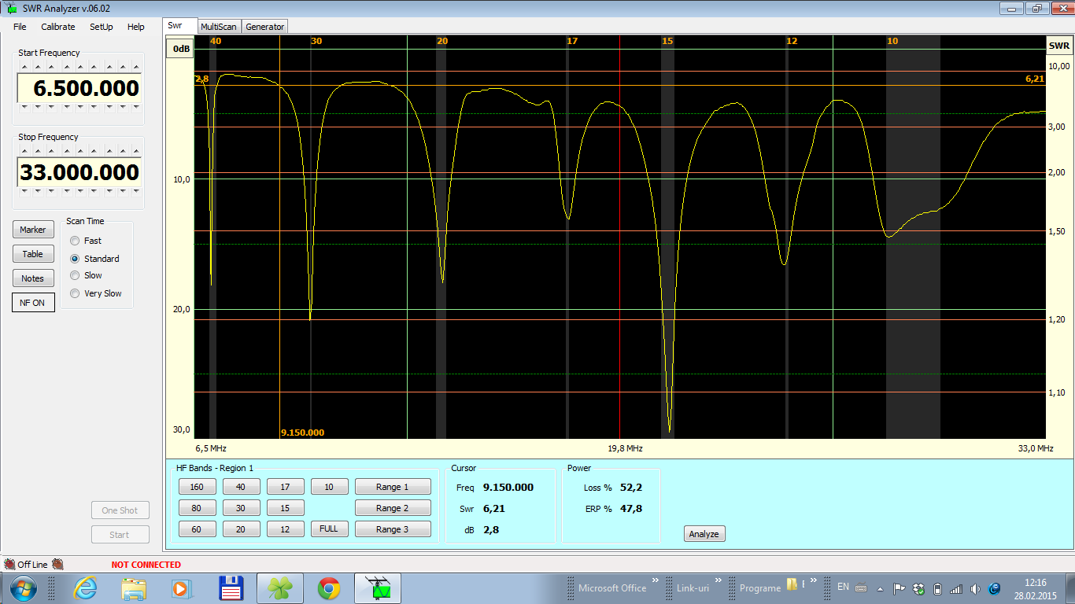Open the taskbar clock showing 12:16
This screenshot has height=604, width=1075.
click(1036, 588)
